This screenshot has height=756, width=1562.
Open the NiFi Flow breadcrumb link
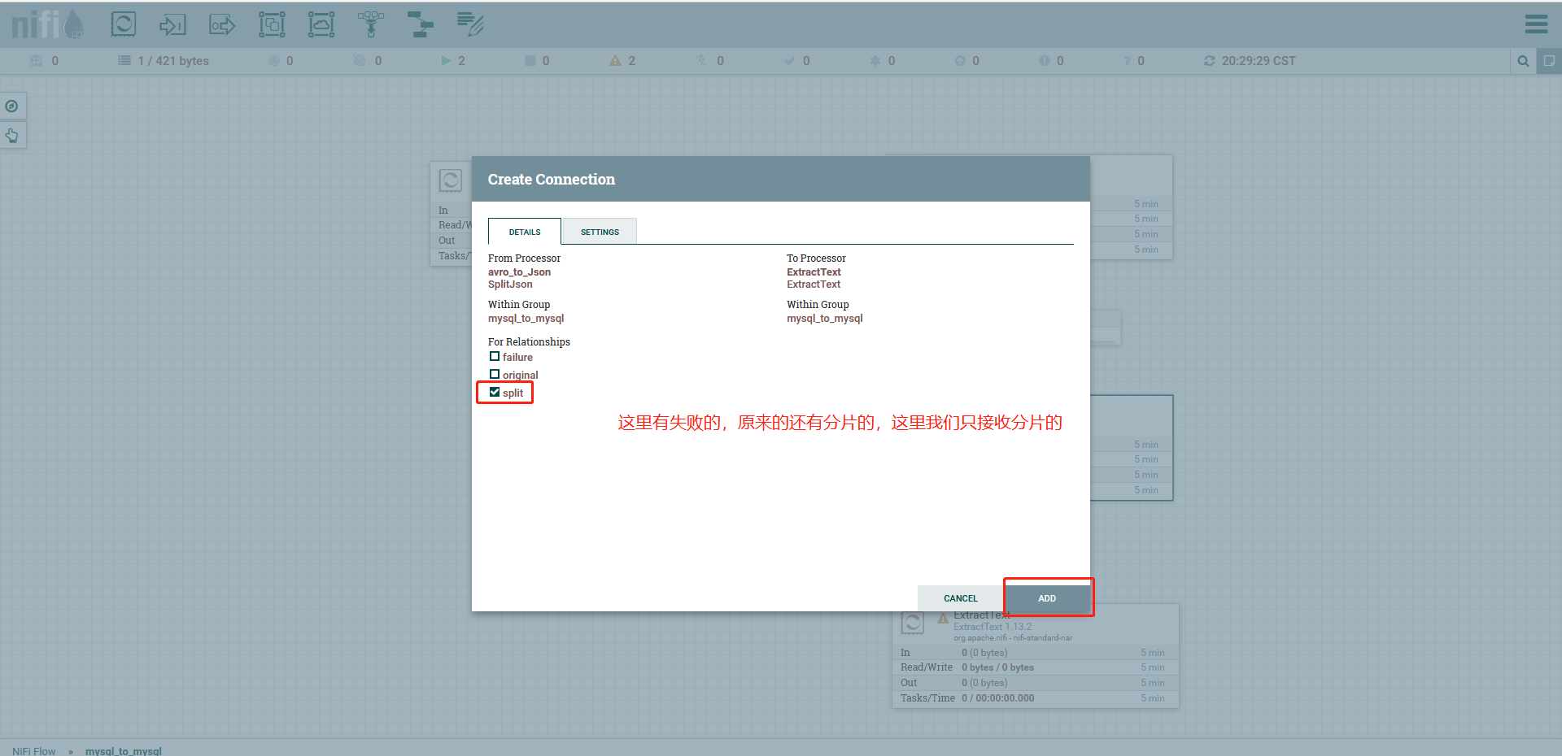[x=34, y=751]
